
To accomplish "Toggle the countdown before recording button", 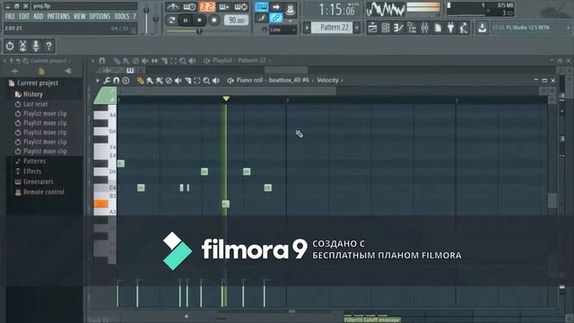I will pyautogui.click(x=207, y=6).
